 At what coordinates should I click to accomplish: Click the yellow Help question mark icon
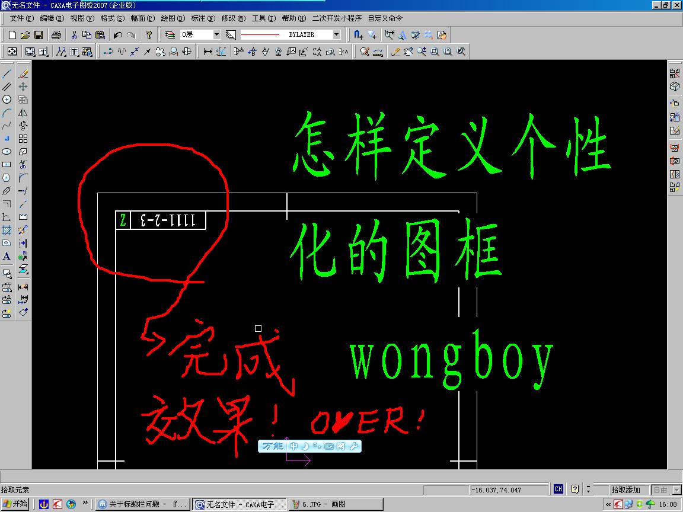[x=149, y=35]
